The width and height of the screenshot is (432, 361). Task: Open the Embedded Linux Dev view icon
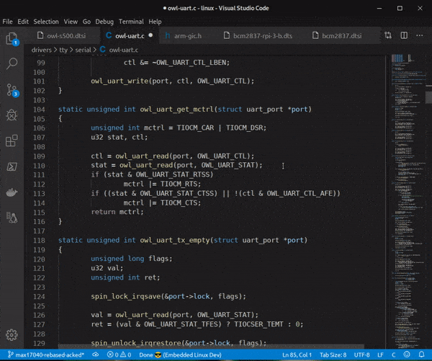point(12,218)
